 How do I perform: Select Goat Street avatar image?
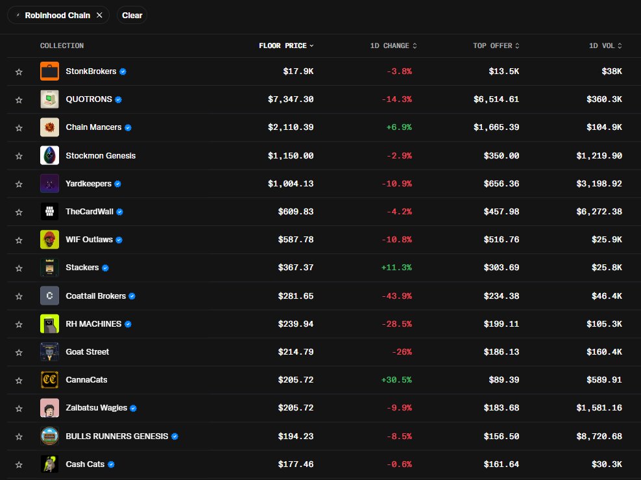point(49,352)
